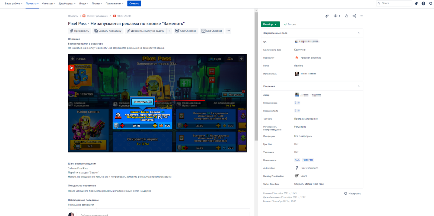Open issue actions ellipsis next to share icon
This screenshot has width=434, height=216.
point(362,16)
